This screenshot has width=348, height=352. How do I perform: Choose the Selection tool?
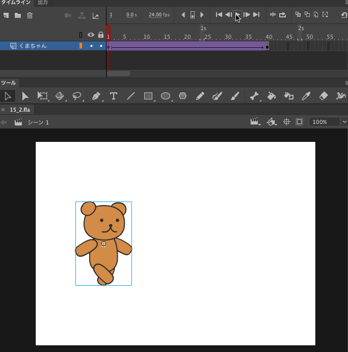8,96
